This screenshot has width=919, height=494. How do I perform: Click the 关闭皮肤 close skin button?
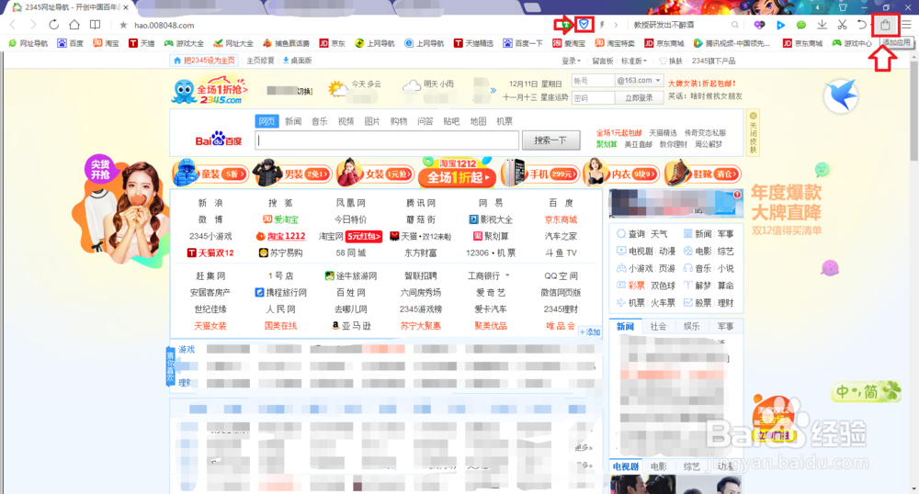tap(754, 133)
